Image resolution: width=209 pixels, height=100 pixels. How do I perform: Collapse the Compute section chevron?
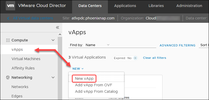point(53,40)
